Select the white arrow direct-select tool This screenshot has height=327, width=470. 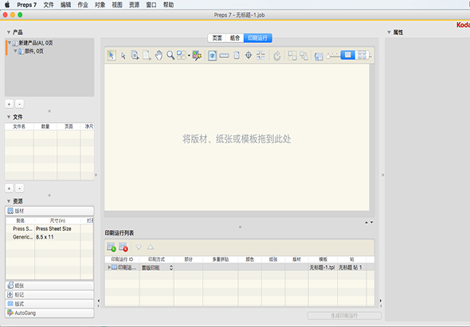click(123, 56)
